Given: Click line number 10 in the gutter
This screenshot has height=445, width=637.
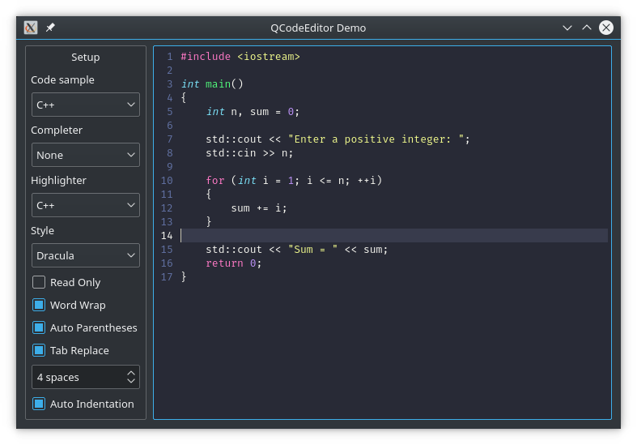Looking at the screenshot, I should click(x=167, y=181).
